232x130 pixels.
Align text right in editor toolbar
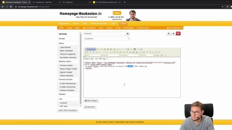click(x=127, y=52)
